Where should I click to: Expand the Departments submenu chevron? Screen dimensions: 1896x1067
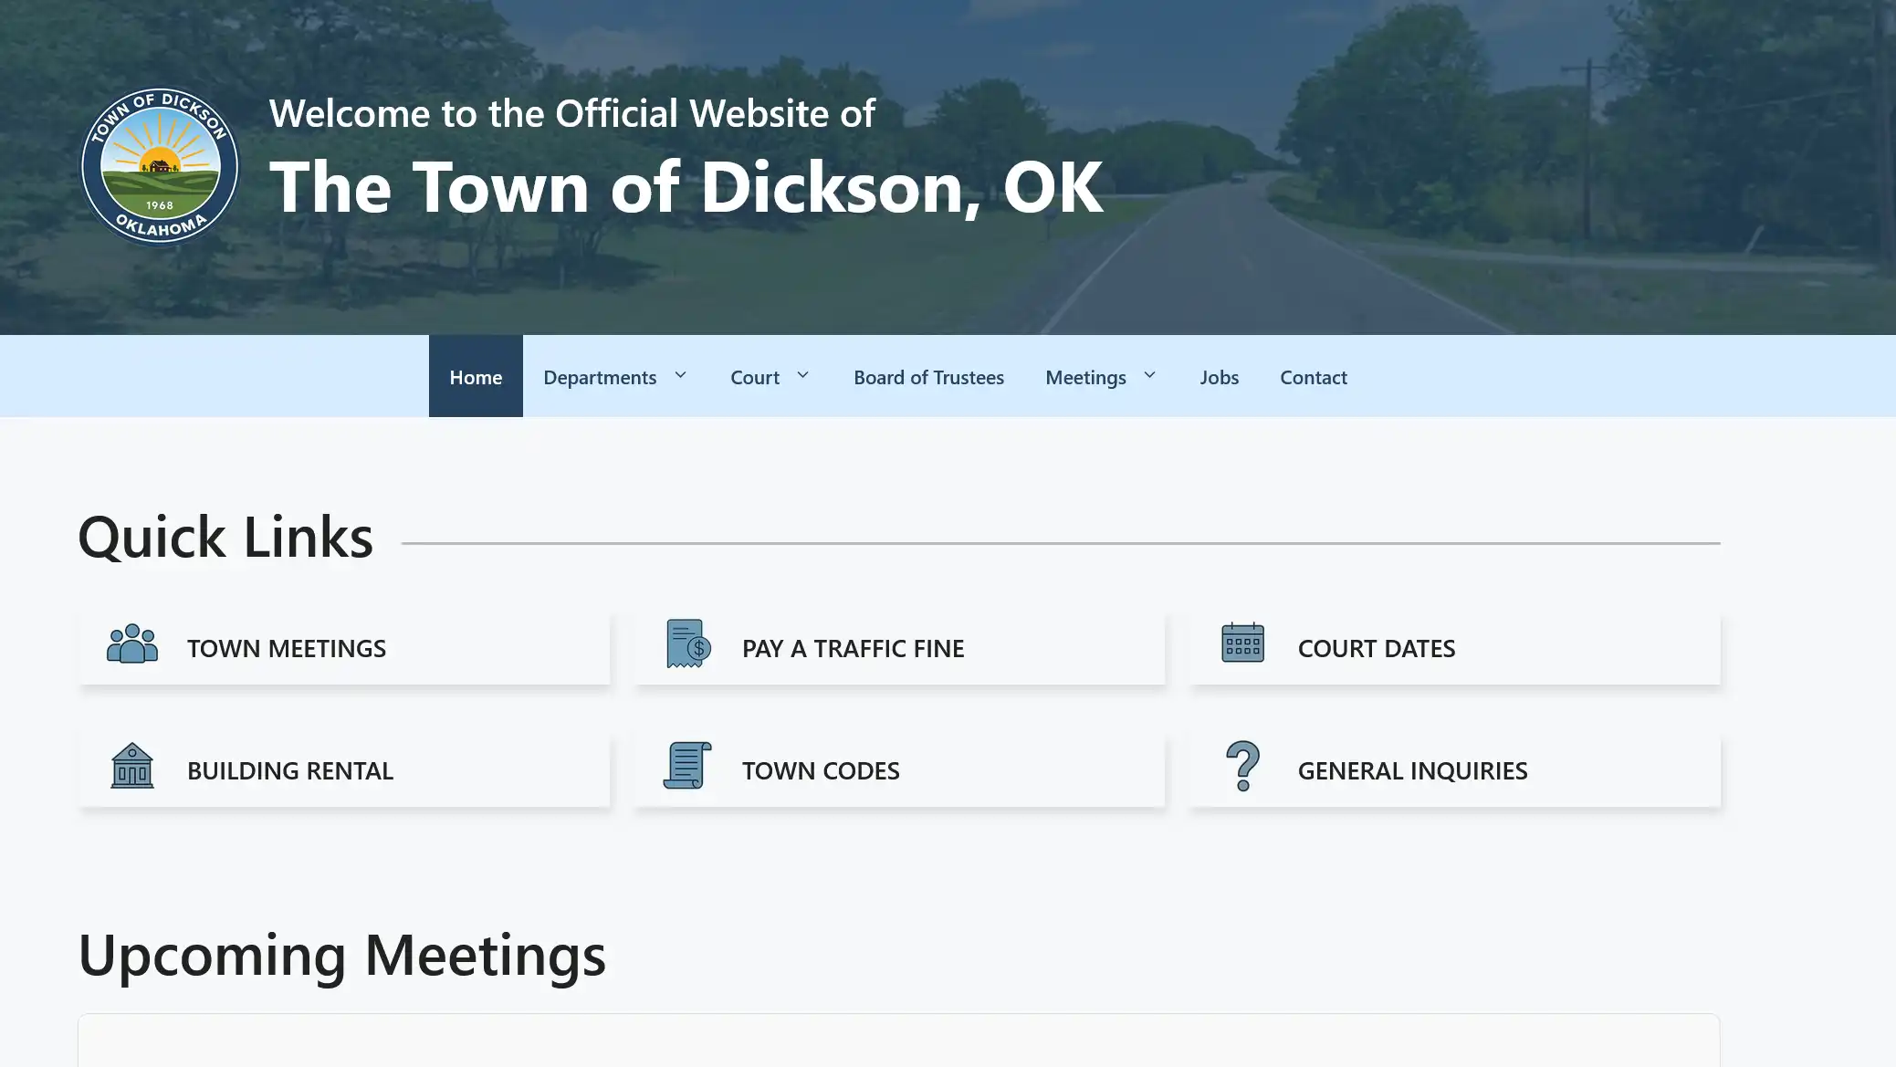click(680, 375)
